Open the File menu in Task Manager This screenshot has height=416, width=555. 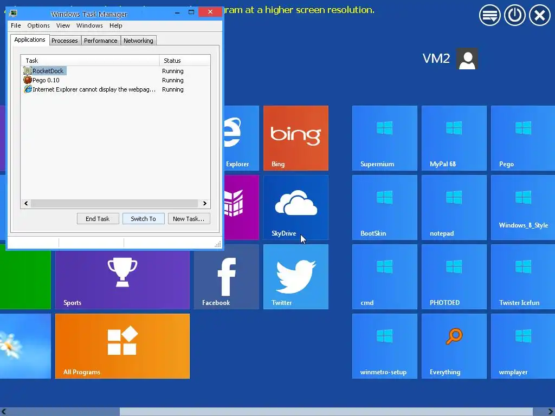(x=16, y=25)
